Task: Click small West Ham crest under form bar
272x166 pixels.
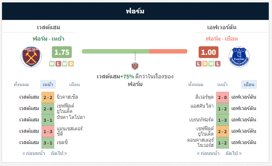Action: pos(135,66)
